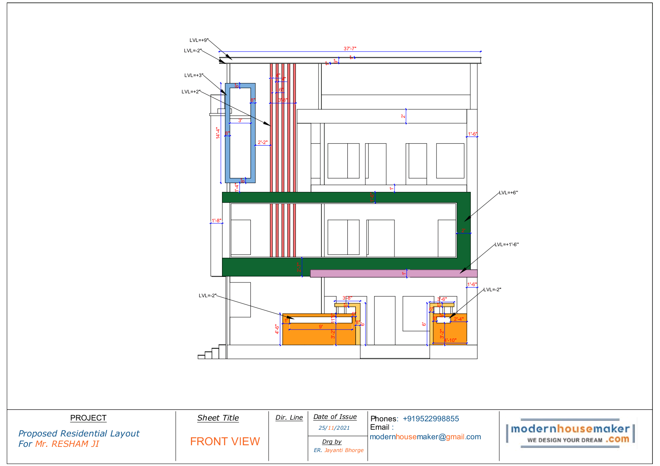
Task: Click the 3'-6" dimension text
Action: [x=442, y=299]
